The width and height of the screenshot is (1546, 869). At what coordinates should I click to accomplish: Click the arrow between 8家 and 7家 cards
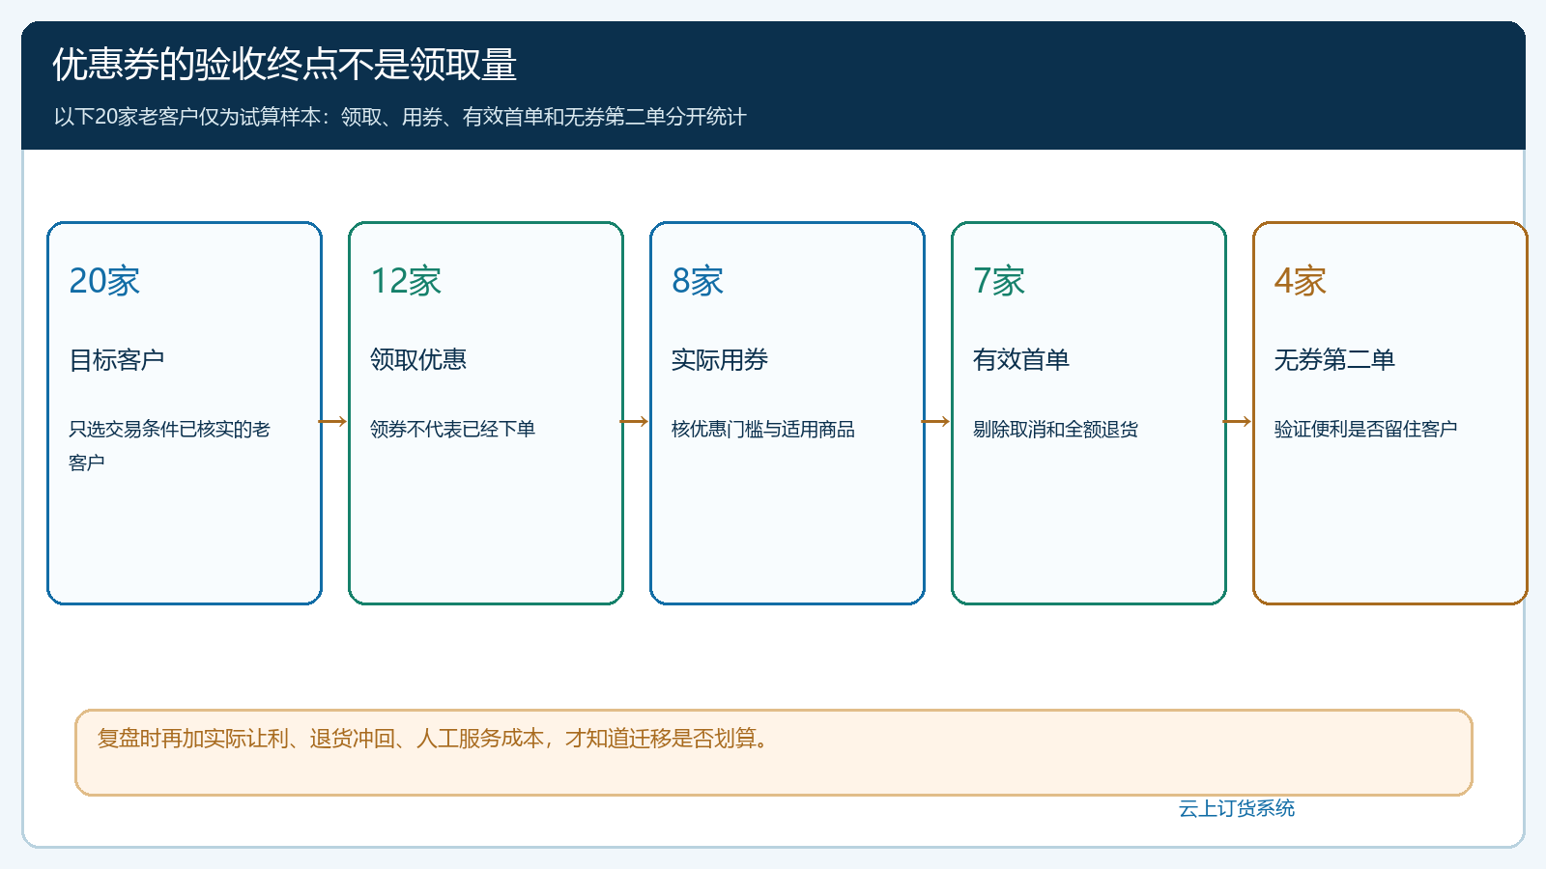936,421
